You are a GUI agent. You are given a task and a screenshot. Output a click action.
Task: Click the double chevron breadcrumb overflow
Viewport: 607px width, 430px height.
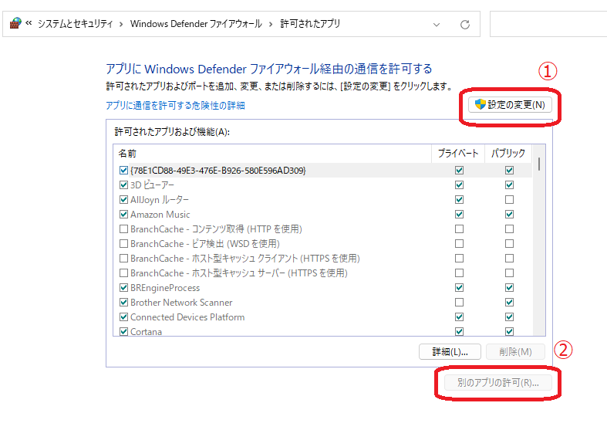tap(29, 23)
